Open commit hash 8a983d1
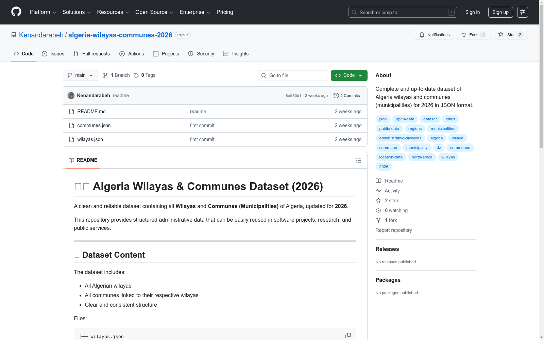The width and height of the screenshot is (544, 340). 293,96
